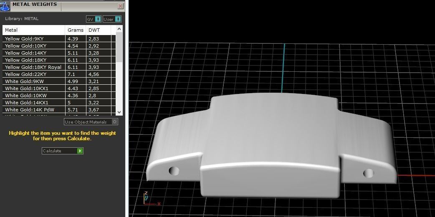
Task: Select the Yellow Gold:10KY row
Action: tap(59, 46)
